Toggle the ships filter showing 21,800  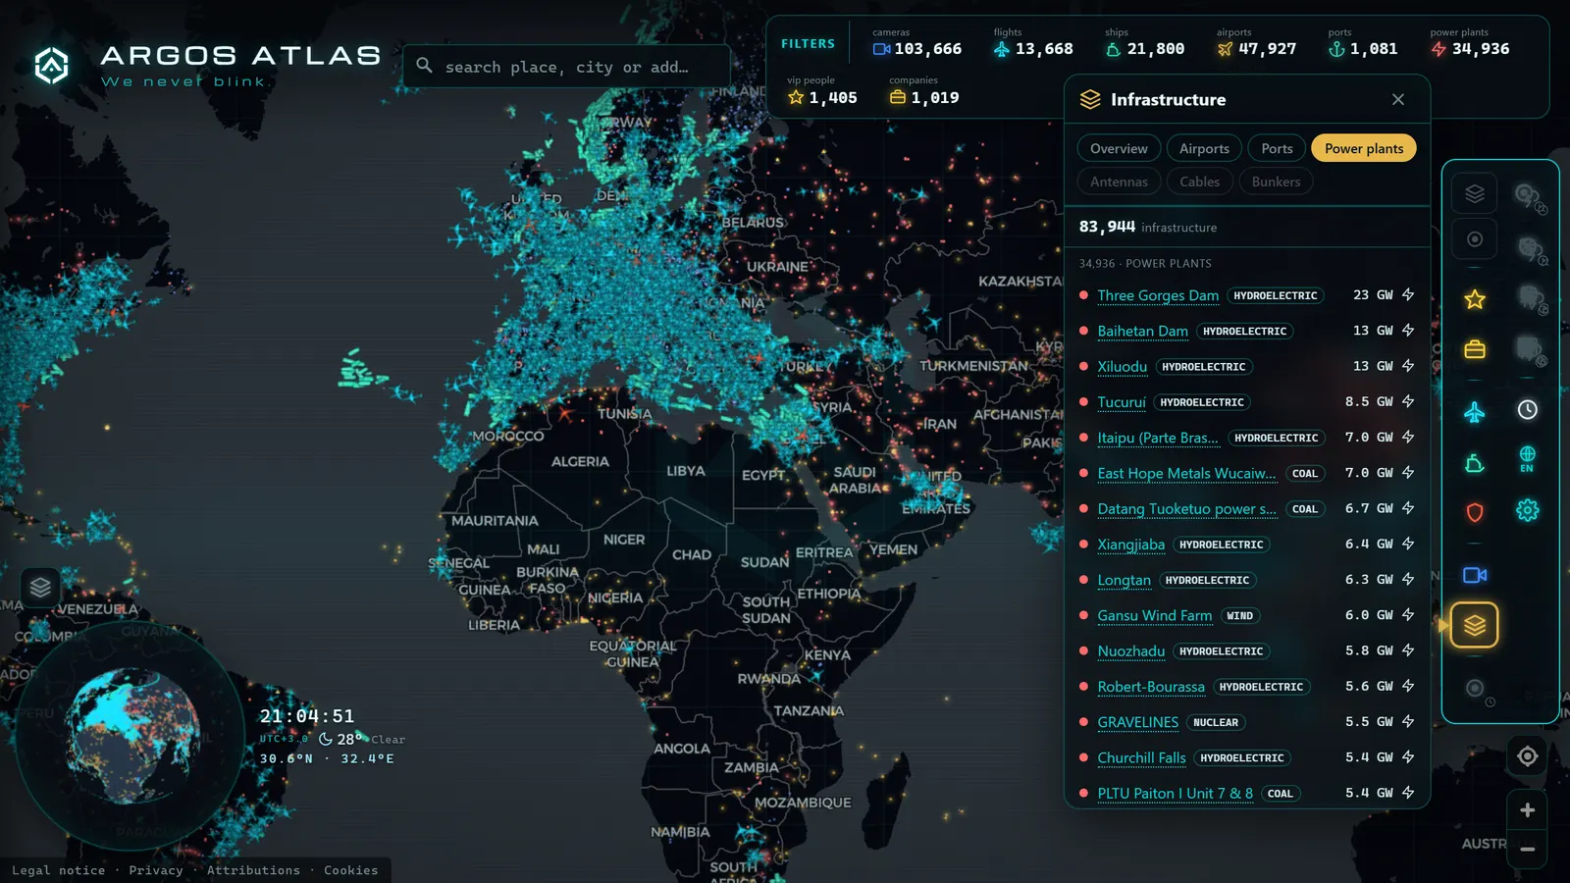(1144, 42)
